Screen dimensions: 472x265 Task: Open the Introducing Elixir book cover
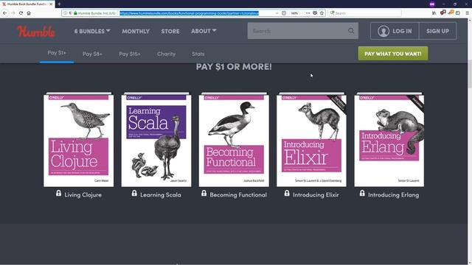(311, 140)
